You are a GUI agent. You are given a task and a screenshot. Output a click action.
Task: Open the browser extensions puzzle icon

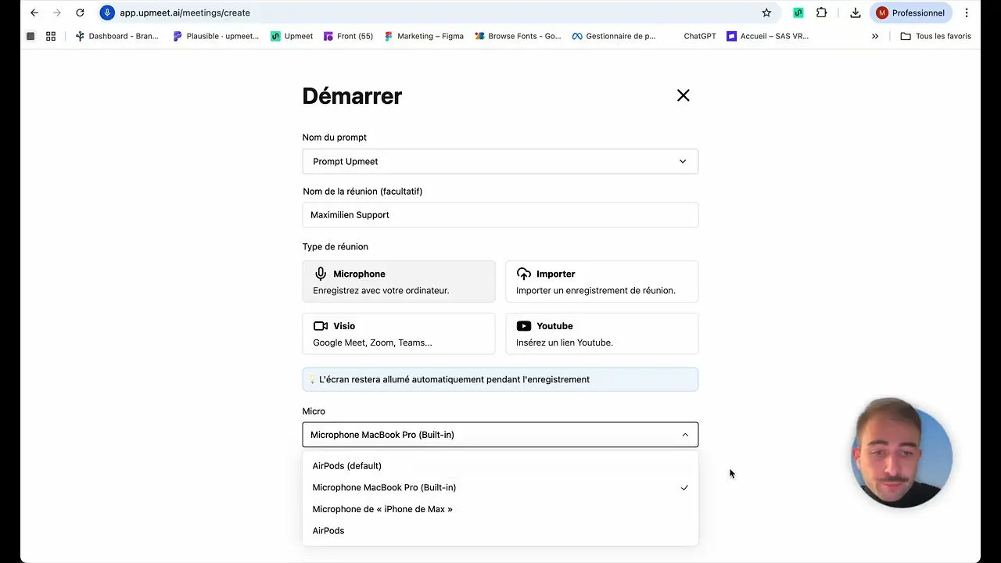click(x=821, y=13)
